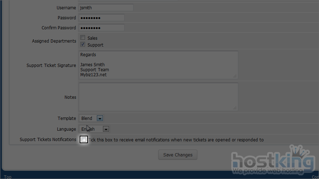Click the Top link in footer
The height and width of the screenshot is (179, 319).
point(8,177)
